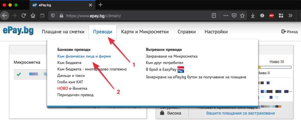
Task: Open the Настройки menu
Action: (x=216, y=32)
